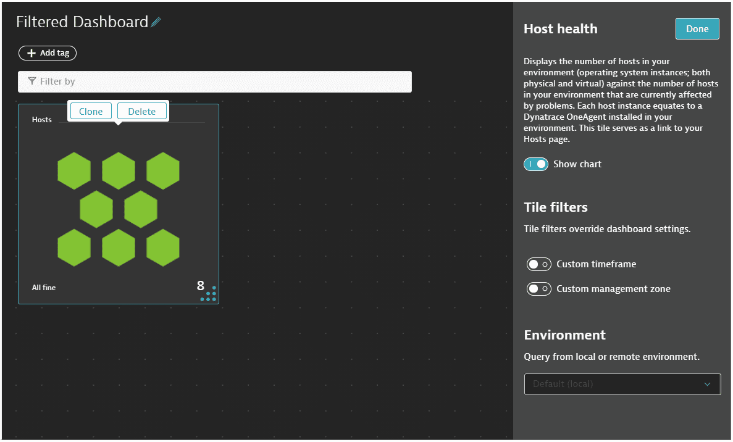Select the bottom-right green host hexagon
This screenshot has height=442, width=733.
click(163, 248)
